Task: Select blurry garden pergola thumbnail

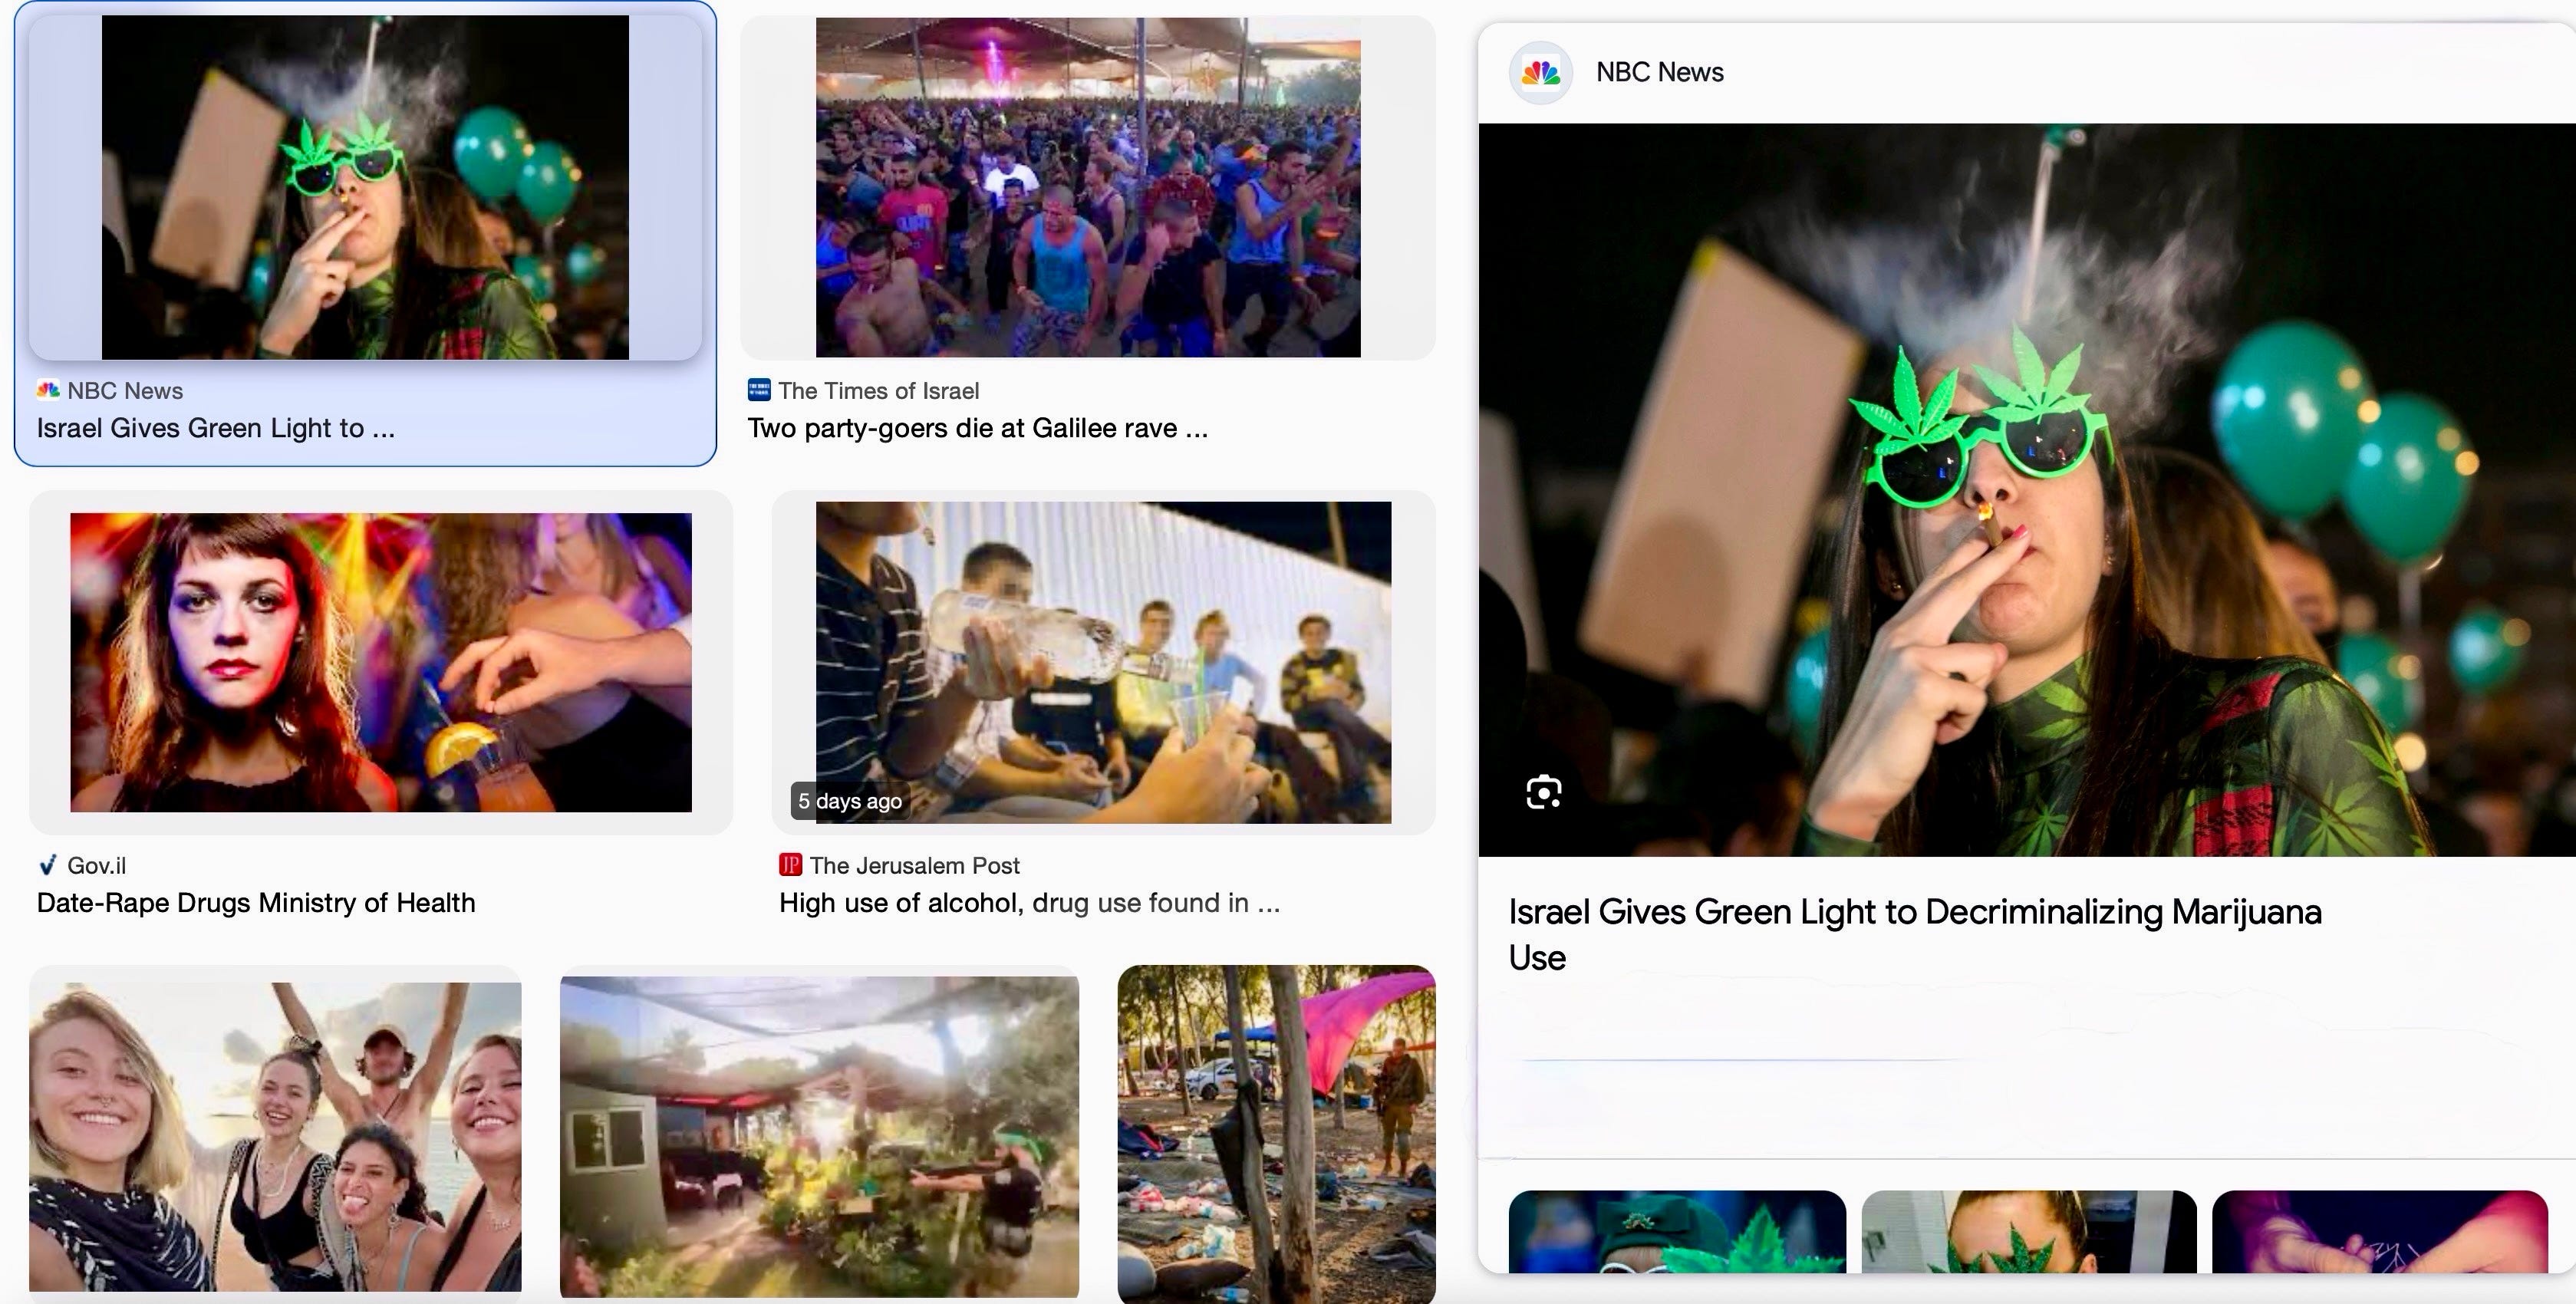Action: pos(819,1135)
